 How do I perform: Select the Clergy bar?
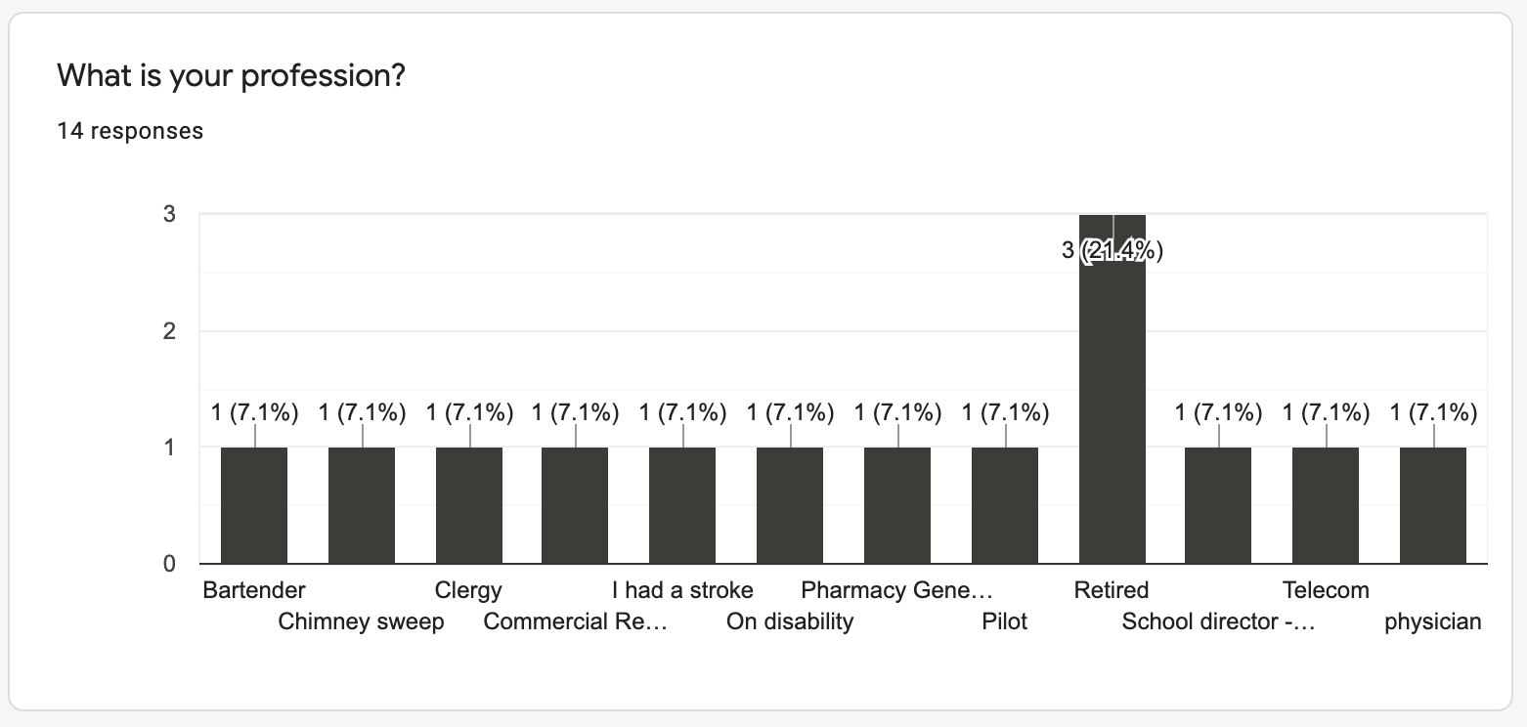[469, 505]
